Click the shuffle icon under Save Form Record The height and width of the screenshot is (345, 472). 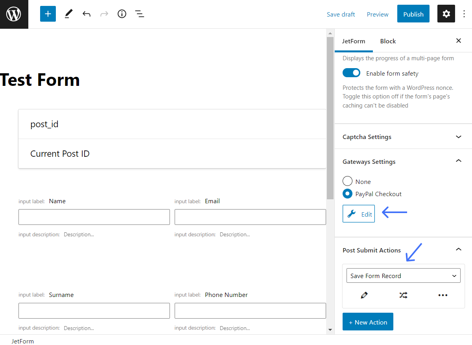coord(403,295)
